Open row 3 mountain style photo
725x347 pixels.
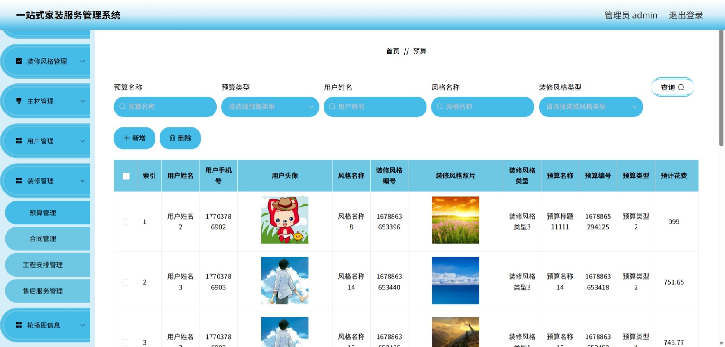click(x=456, y=332)
